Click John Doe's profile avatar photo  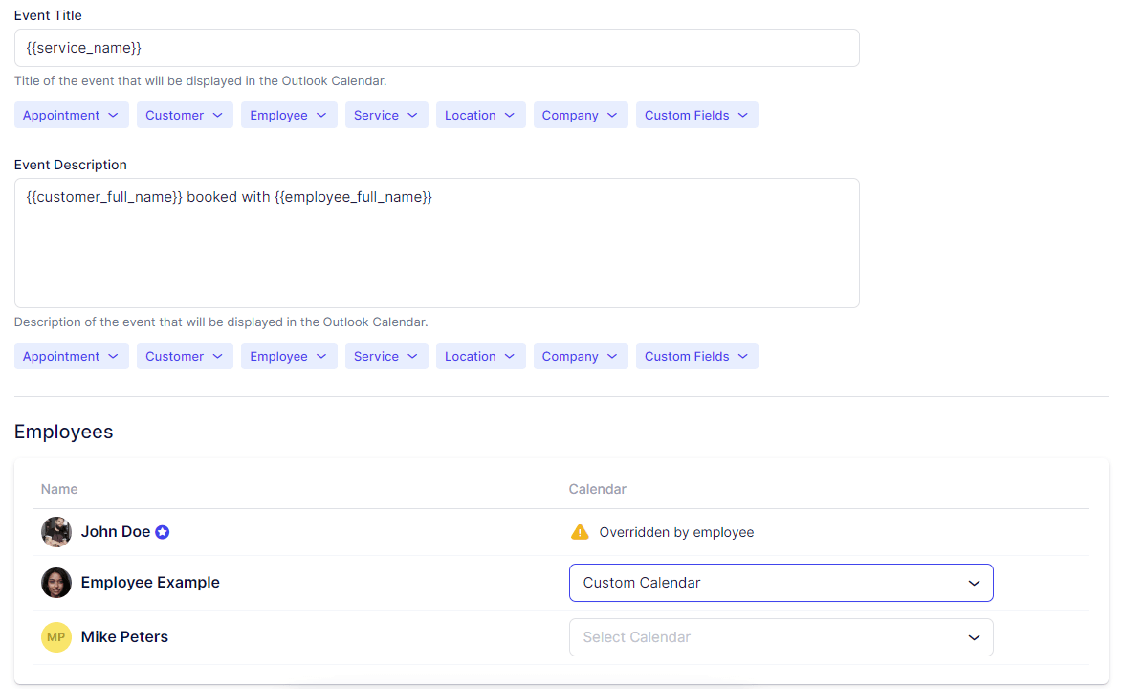[55, 531]
